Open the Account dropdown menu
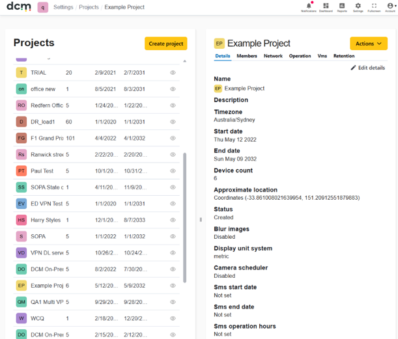Viewport: 398px width, 339px height. (x=391, y=7)
